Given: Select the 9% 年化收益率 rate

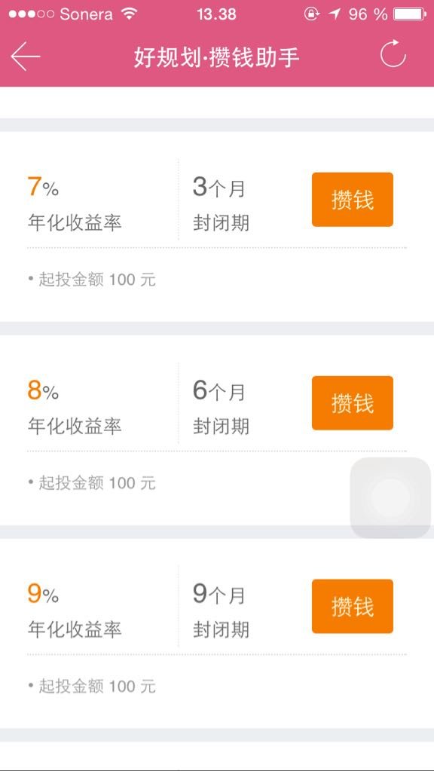Looking at the screenshot, I should click(x=75, y=611).
